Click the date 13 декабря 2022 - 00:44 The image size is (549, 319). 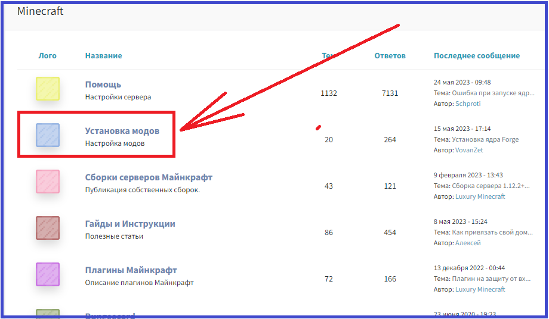(469, 268)
